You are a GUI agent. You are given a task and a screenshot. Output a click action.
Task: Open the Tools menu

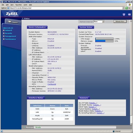(25, 5)
